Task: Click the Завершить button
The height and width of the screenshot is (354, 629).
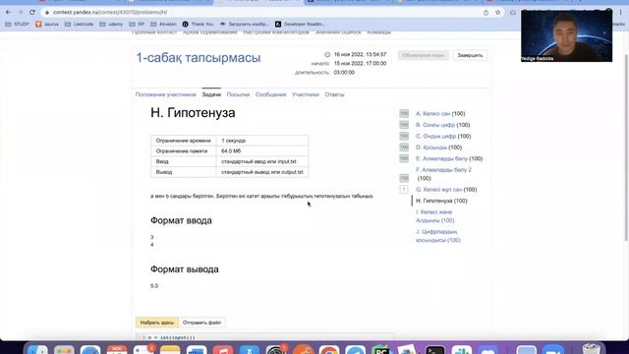Action: 470,55
